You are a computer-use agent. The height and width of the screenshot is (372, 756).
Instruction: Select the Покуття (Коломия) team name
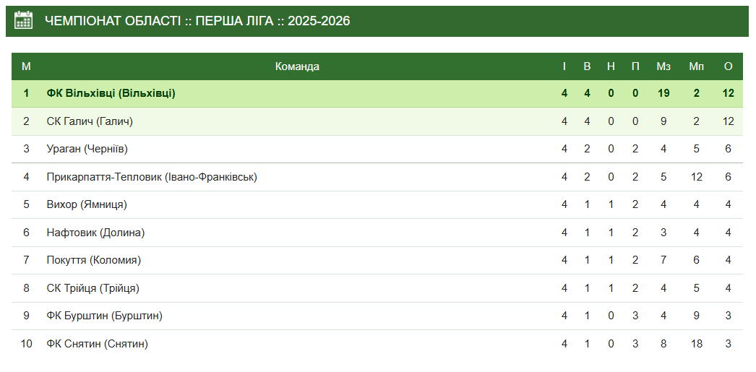[x=93, y=260]
